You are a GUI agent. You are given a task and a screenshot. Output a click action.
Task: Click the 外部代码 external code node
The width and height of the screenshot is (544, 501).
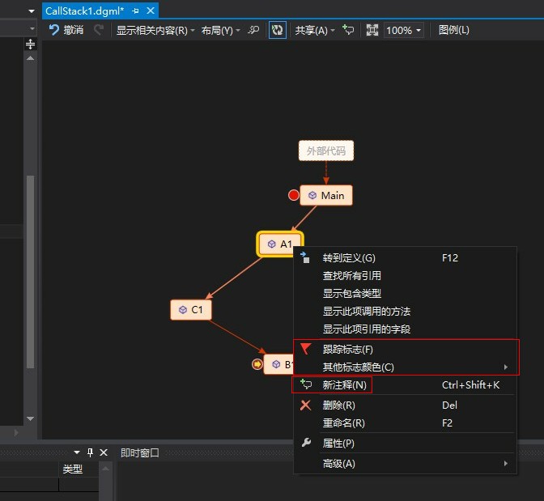(x=326, y=151)
